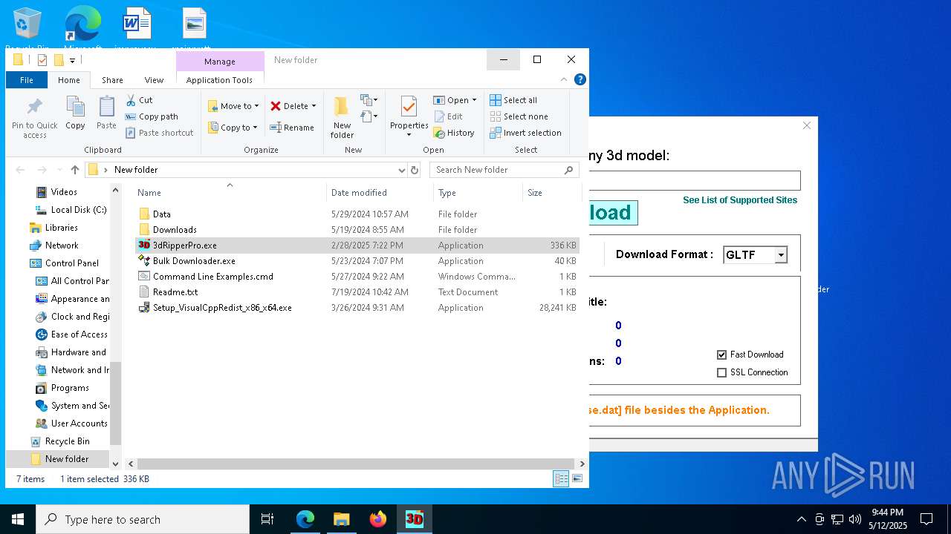Switch to the View tab
This screenshot has height=534, width=951.
pyautogui.click(x=154, y=80)
